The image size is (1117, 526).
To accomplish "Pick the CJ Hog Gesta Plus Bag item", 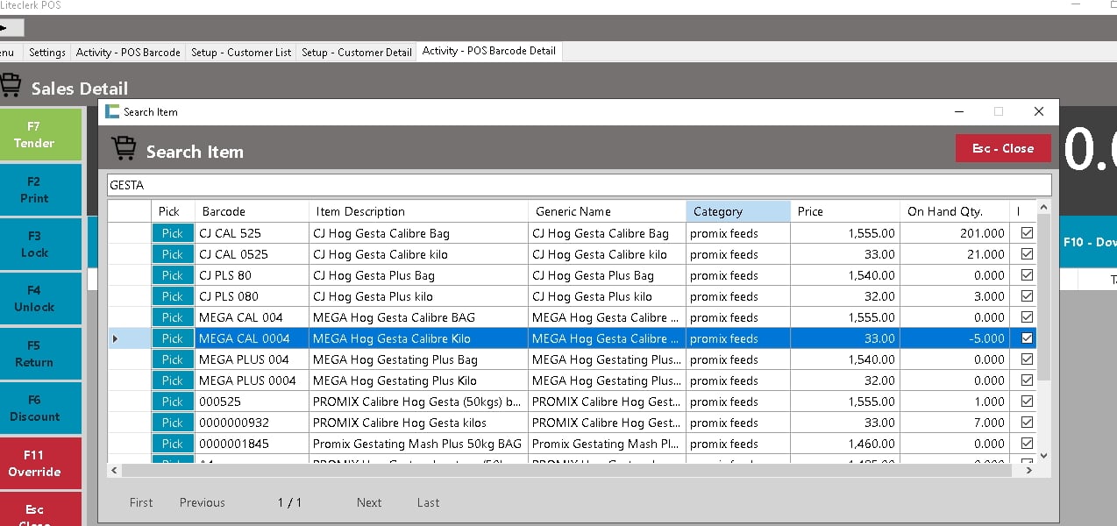I will [173, 275].
